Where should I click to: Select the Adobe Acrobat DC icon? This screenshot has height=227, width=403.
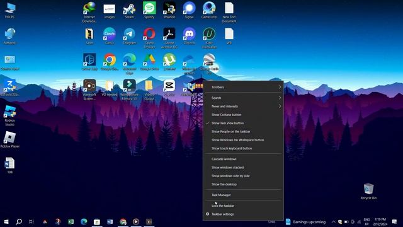(169, 38)
